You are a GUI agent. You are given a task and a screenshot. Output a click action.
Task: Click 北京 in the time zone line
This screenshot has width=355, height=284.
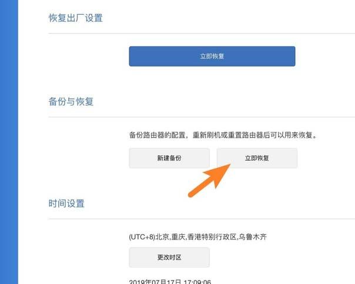162,237
